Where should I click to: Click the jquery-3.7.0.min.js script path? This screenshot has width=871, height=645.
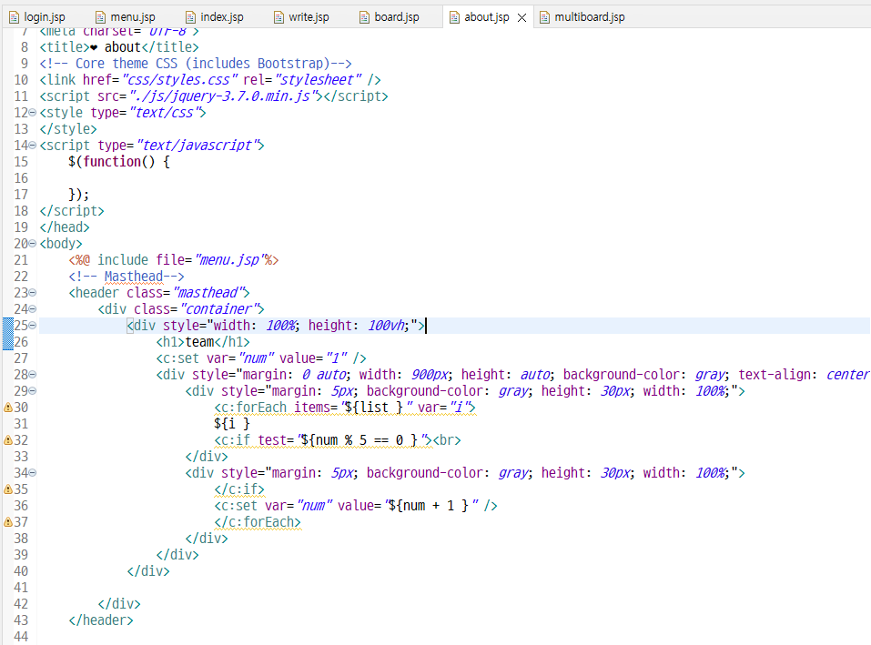tap(226, 96)
